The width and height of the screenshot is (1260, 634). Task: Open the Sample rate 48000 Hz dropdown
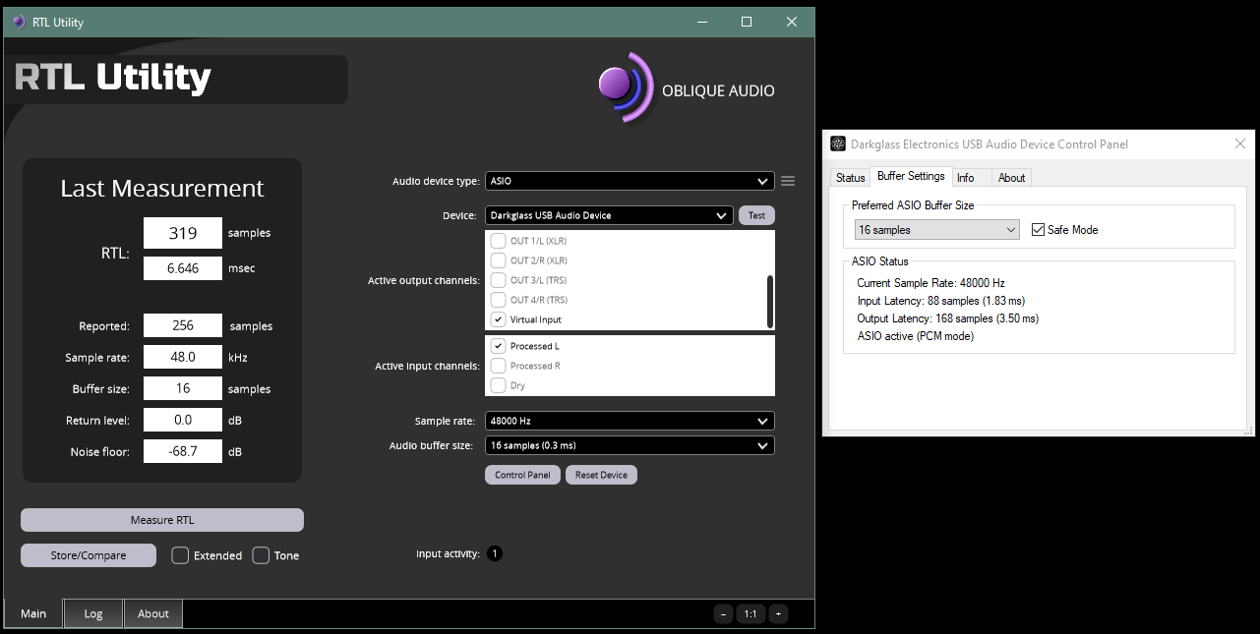[630, 421]
